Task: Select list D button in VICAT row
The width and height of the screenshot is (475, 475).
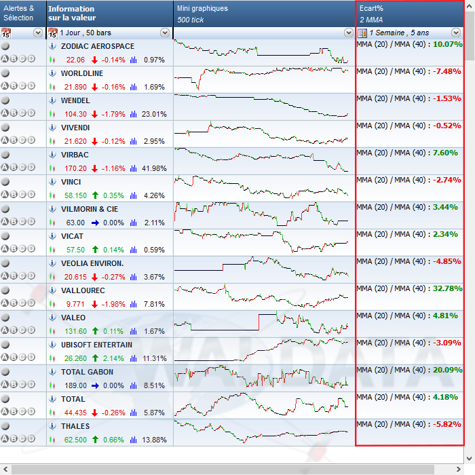Action: point(31,248)
